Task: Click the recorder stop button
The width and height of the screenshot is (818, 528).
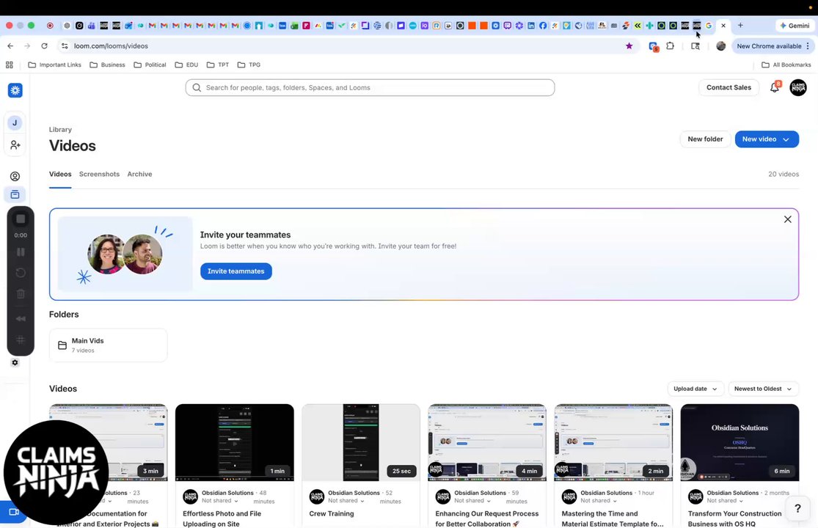Action: click(21, 219)
